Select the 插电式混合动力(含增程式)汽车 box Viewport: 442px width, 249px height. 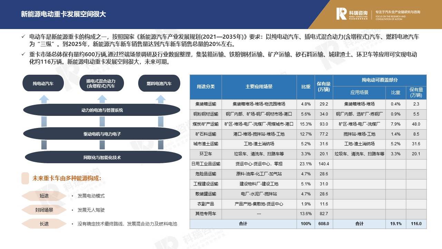click(101, 83)
